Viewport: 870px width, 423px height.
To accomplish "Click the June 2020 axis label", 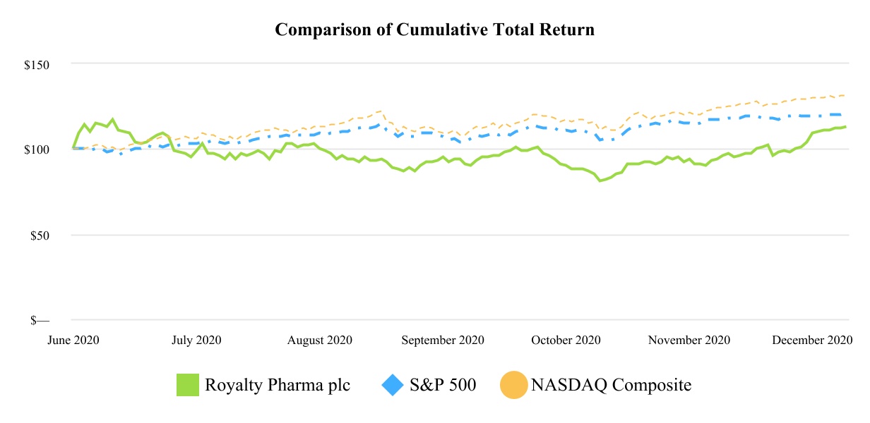I will tap(74, 340).
